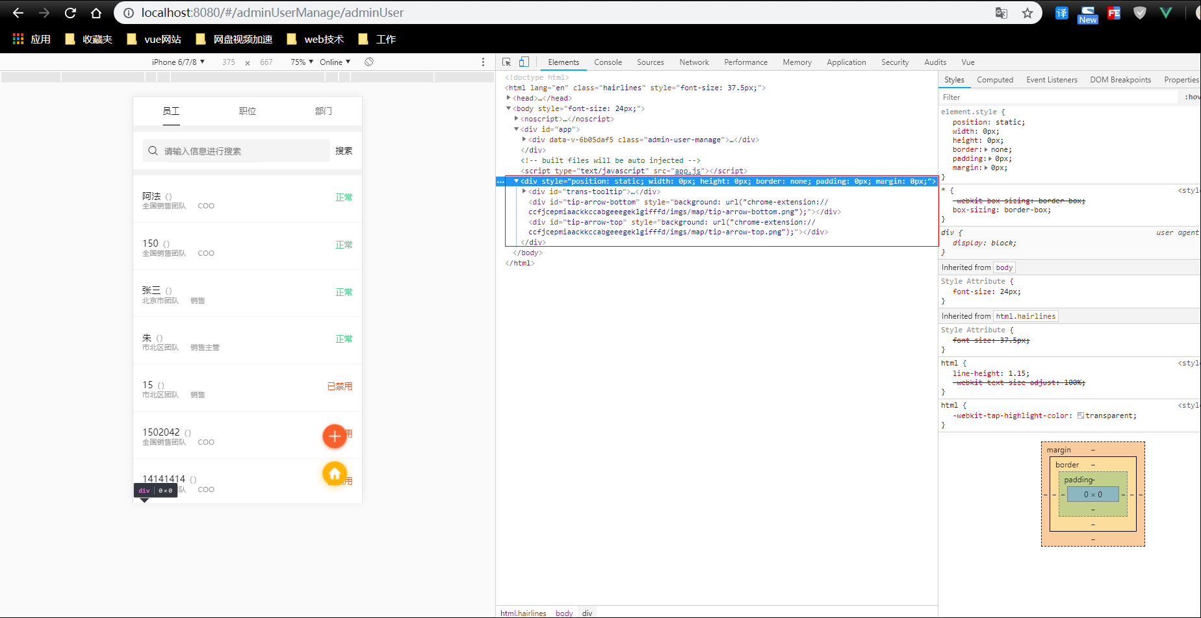This screenshot has height=618, width=1201.
Task: Click the transparent color swatch
Action: [x=1080, y=415]
